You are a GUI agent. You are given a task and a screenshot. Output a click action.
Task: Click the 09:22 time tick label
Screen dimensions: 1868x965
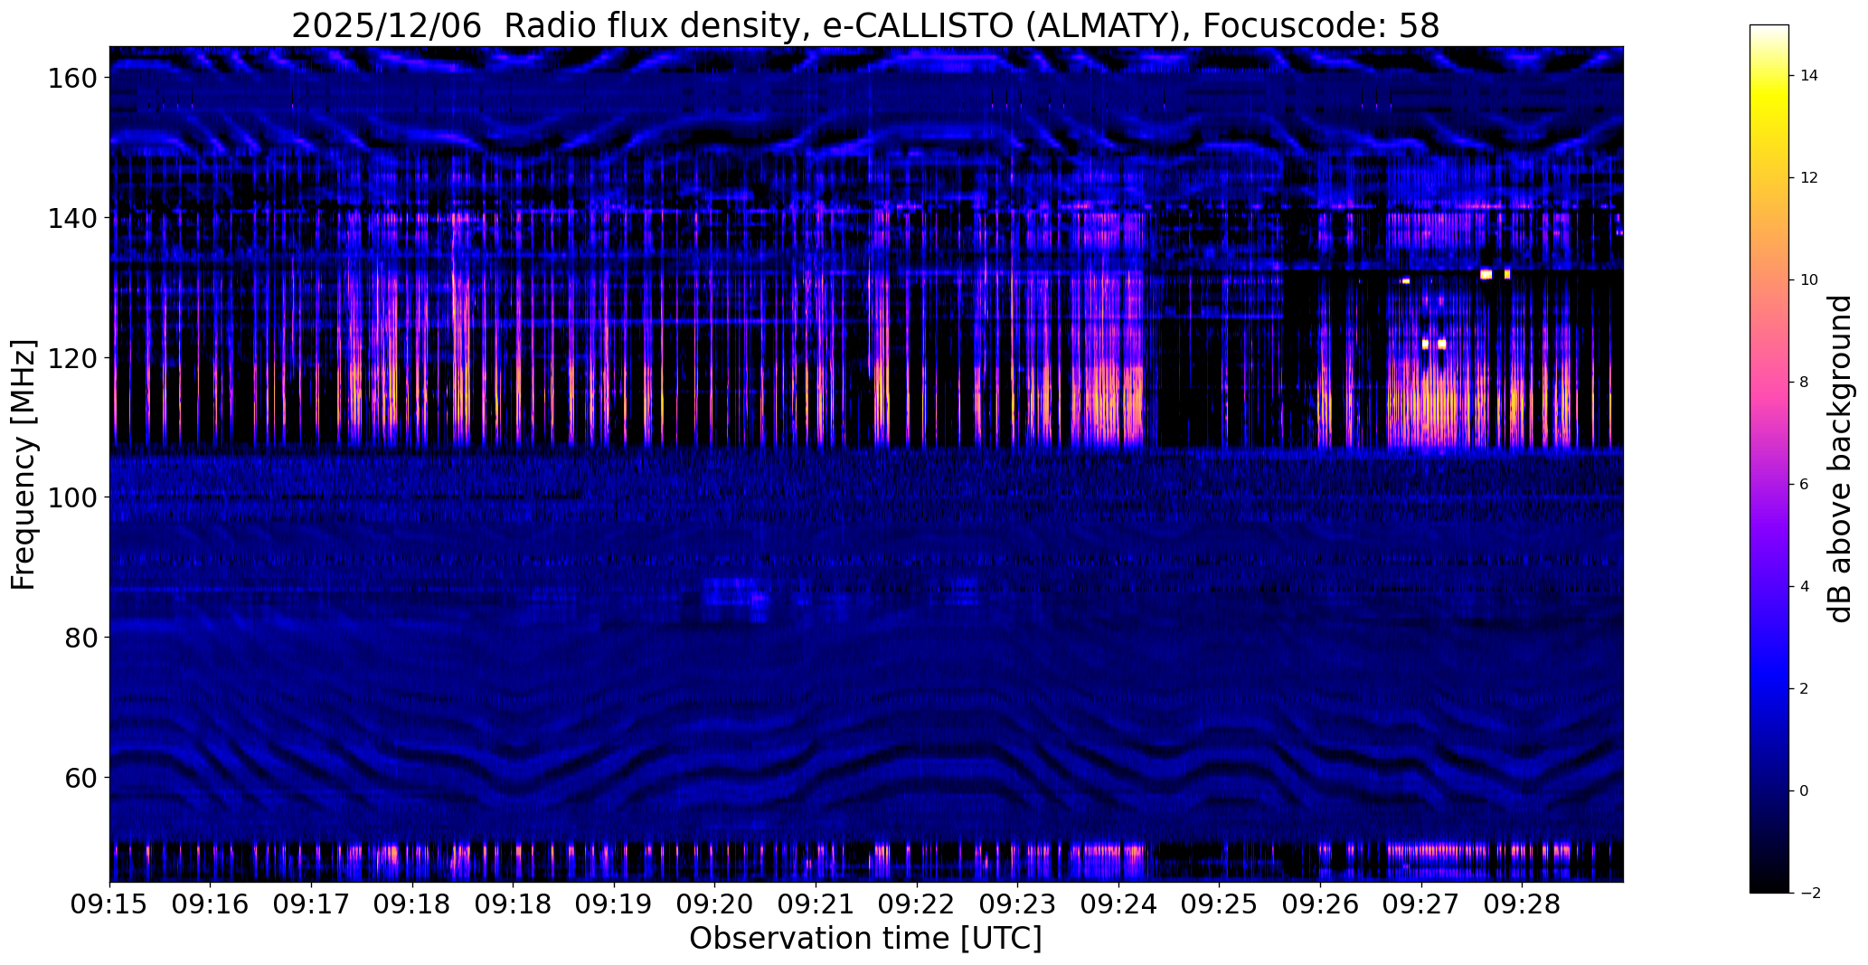917,904
